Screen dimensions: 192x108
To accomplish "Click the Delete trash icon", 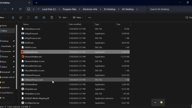I will 52,17.
